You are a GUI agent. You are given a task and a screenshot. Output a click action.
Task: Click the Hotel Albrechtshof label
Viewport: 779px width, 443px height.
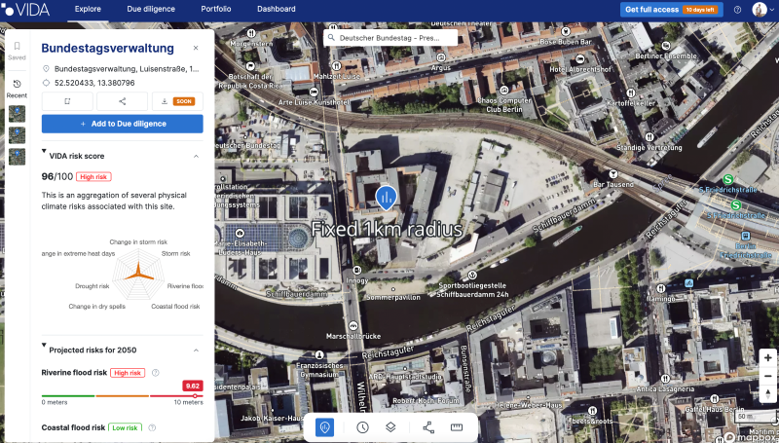[x=580, y=69]
